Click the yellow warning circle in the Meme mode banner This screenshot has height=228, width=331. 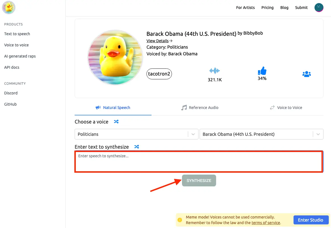(180, 220)
